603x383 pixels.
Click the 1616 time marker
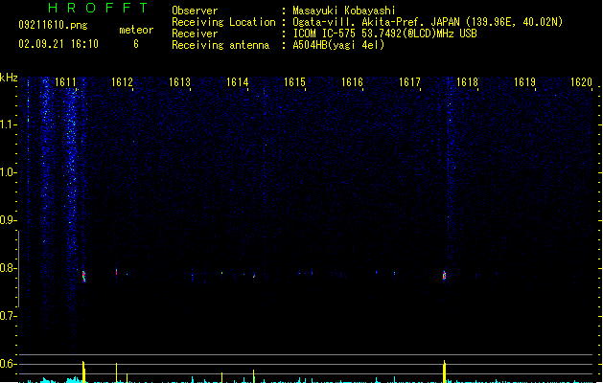[352, 82]
